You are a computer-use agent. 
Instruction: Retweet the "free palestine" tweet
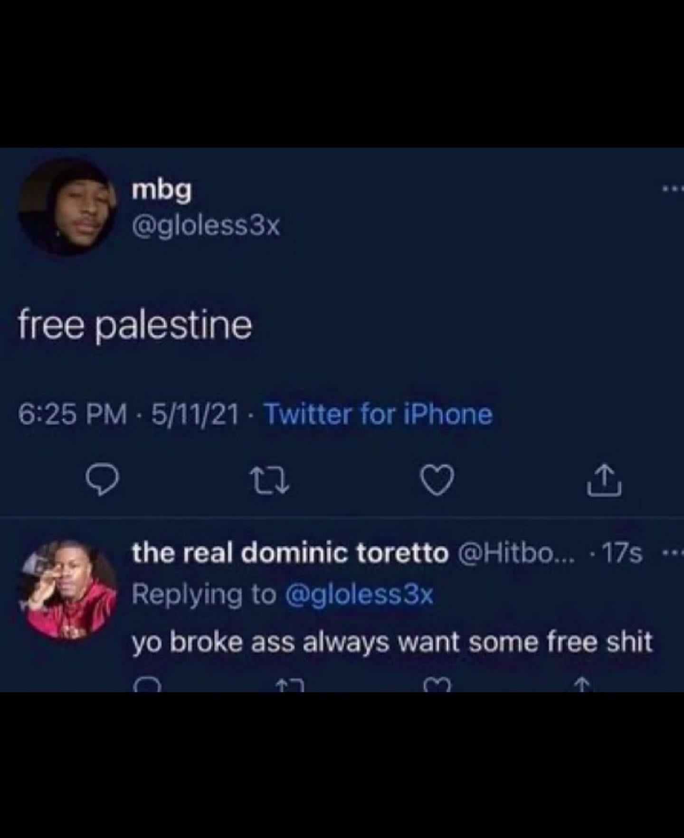pyautogui.click(x=270, y=482)
